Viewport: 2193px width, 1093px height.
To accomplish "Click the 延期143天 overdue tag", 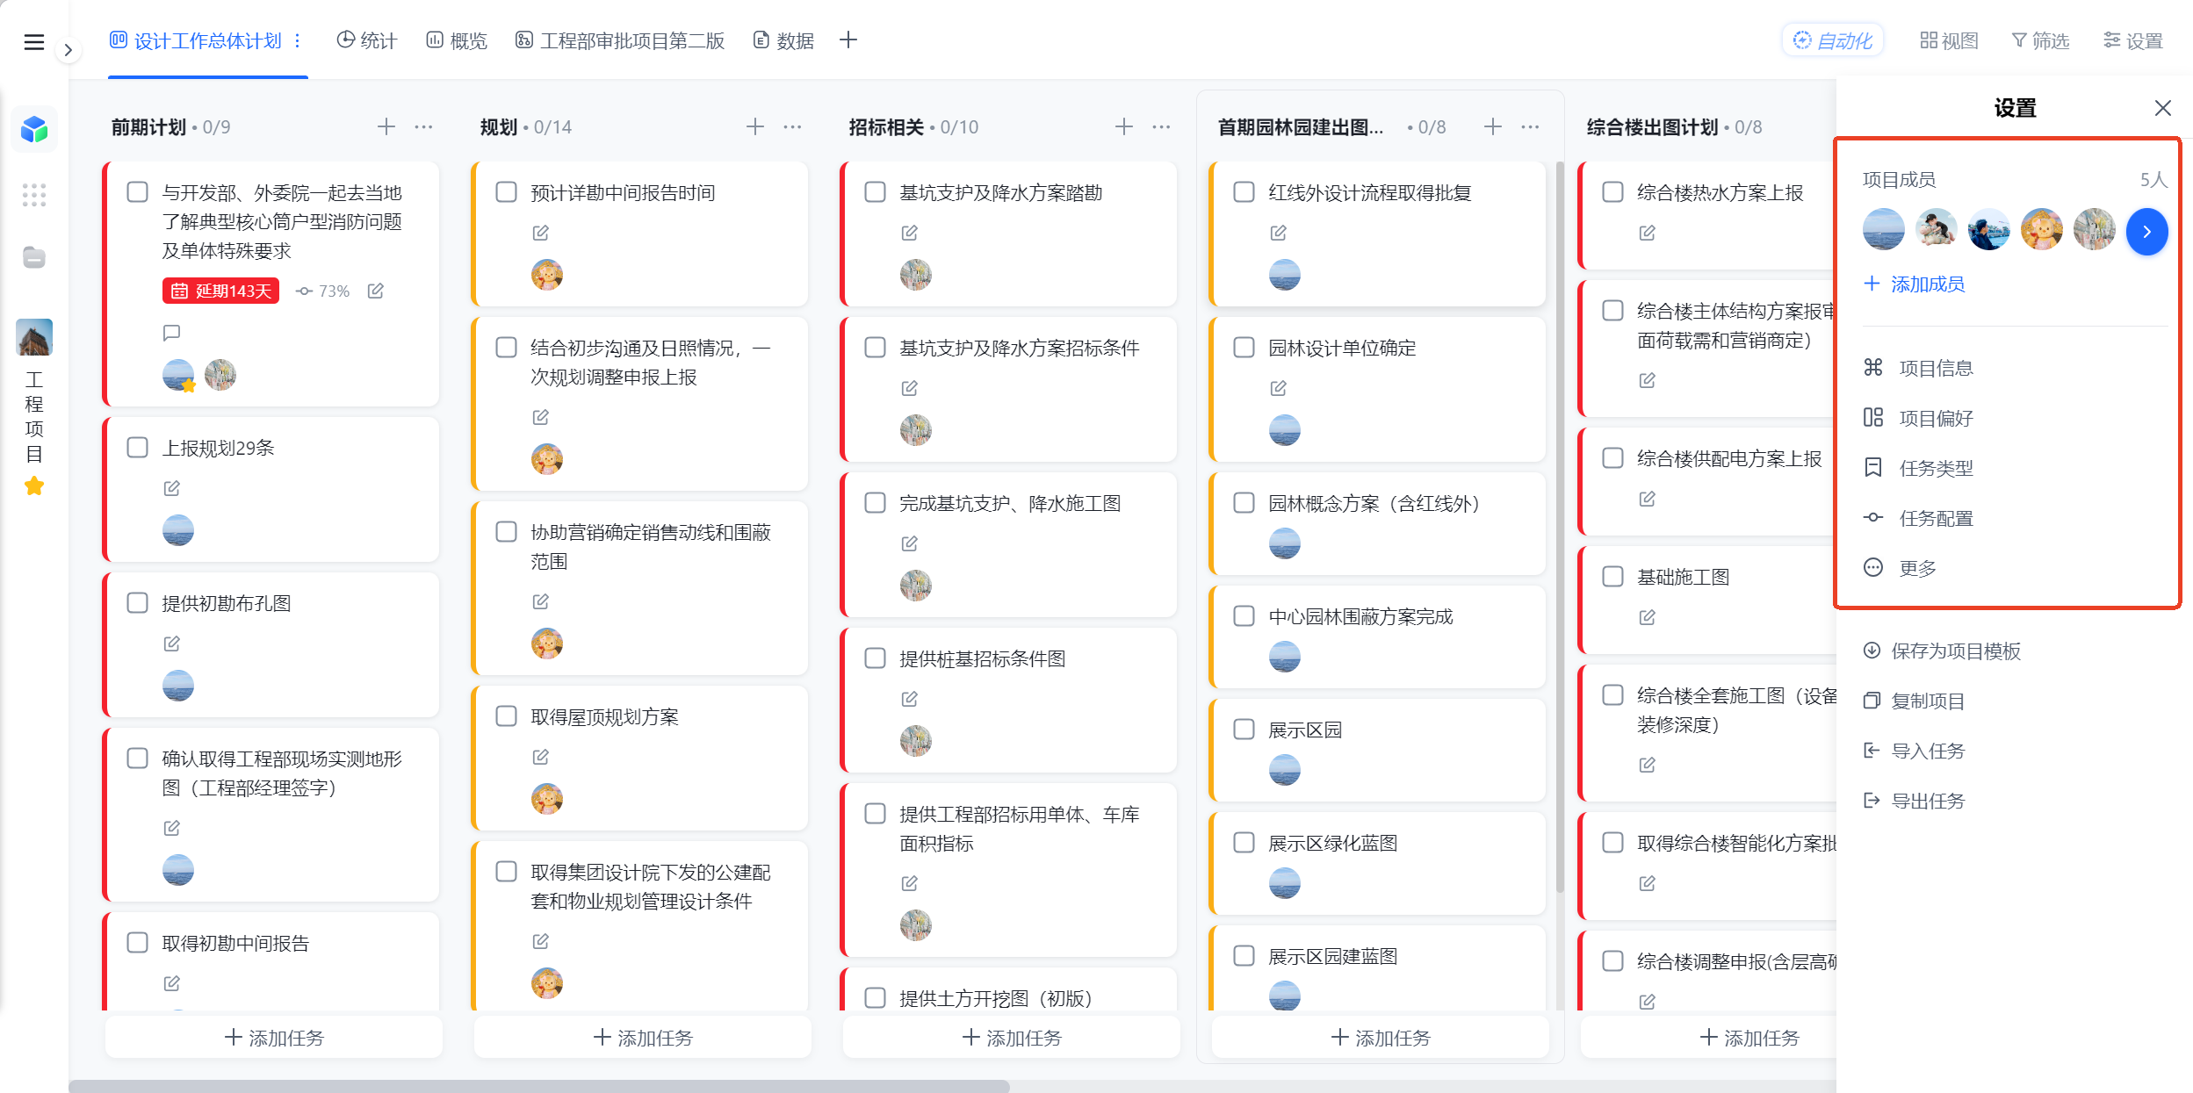I will point(220,291).
